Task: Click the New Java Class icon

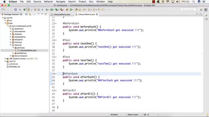Action: [71, 9]
